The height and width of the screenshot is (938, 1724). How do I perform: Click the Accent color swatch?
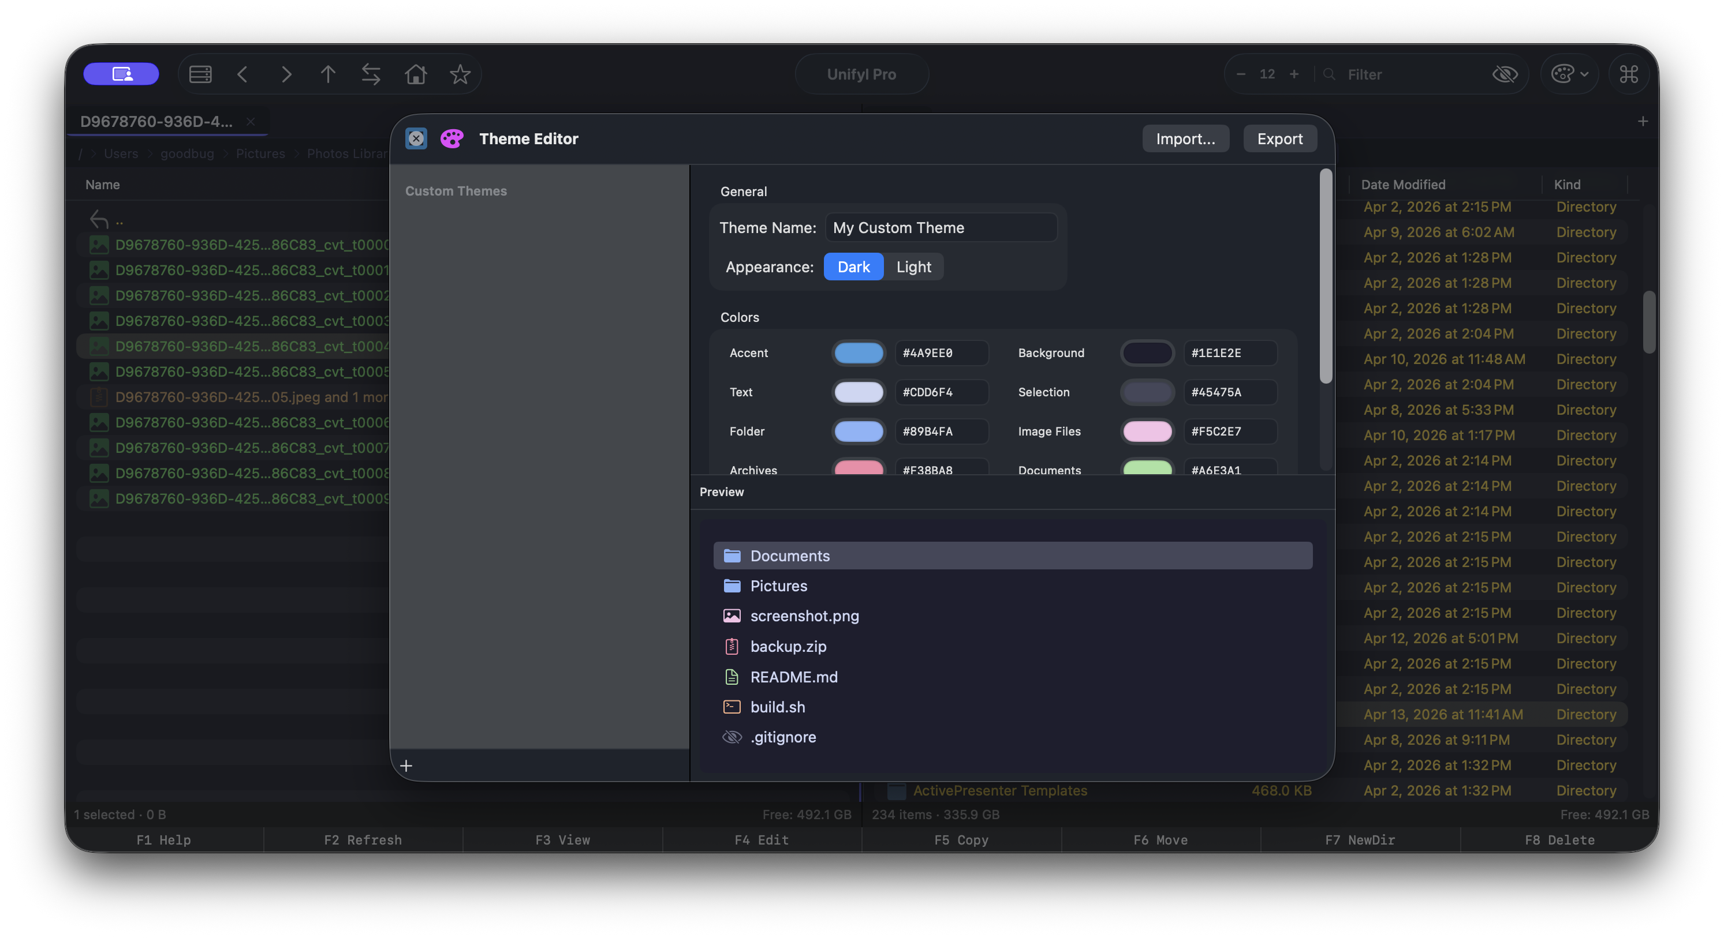[859, 352]
